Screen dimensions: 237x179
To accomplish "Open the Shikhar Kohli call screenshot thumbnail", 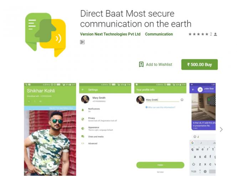I will point(50,129).
